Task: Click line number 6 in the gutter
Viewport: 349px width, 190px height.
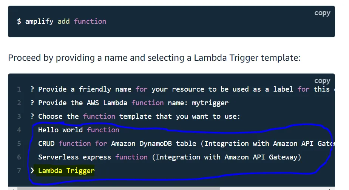Action: pyautogui.click(x=19, y=157)
